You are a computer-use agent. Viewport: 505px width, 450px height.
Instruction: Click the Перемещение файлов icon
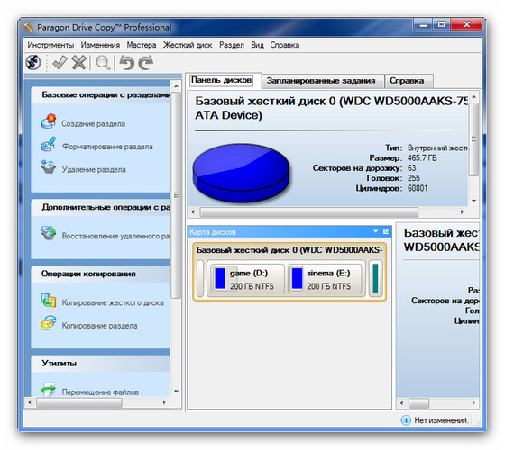[x=49, y=389]
